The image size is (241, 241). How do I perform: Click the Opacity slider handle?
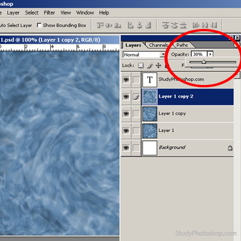point(204,62)
